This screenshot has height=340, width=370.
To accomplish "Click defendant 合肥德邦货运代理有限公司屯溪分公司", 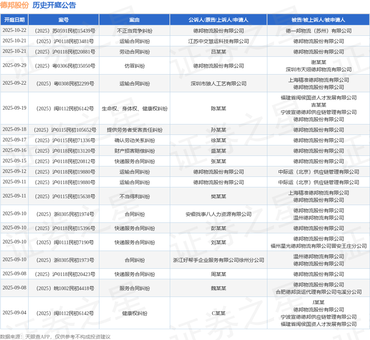I will [x=319, y=292].
